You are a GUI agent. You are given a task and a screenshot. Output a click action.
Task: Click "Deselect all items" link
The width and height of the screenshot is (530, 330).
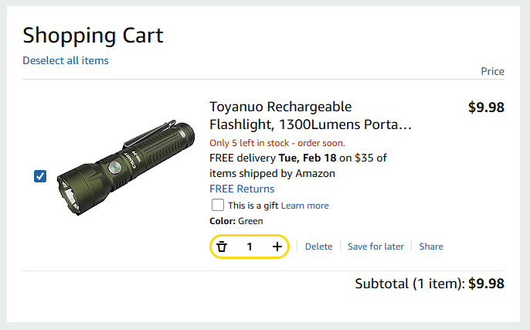66,60
